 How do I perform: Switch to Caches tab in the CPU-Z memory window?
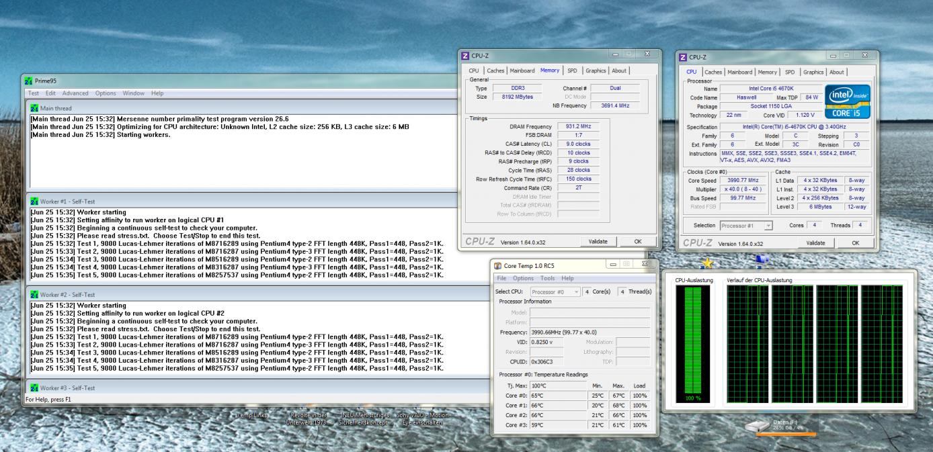click(495, 71)
